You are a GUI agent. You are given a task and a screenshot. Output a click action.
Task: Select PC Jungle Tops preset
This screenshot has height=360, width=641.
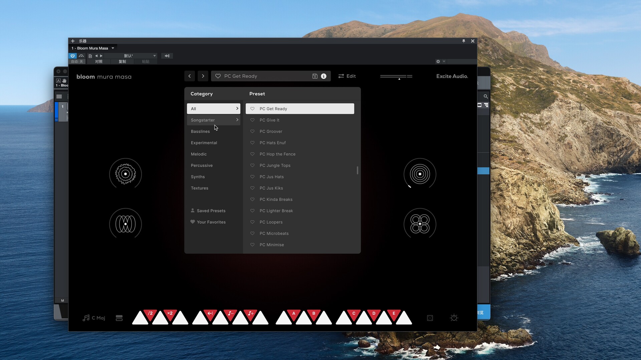[x=275, y=165]
